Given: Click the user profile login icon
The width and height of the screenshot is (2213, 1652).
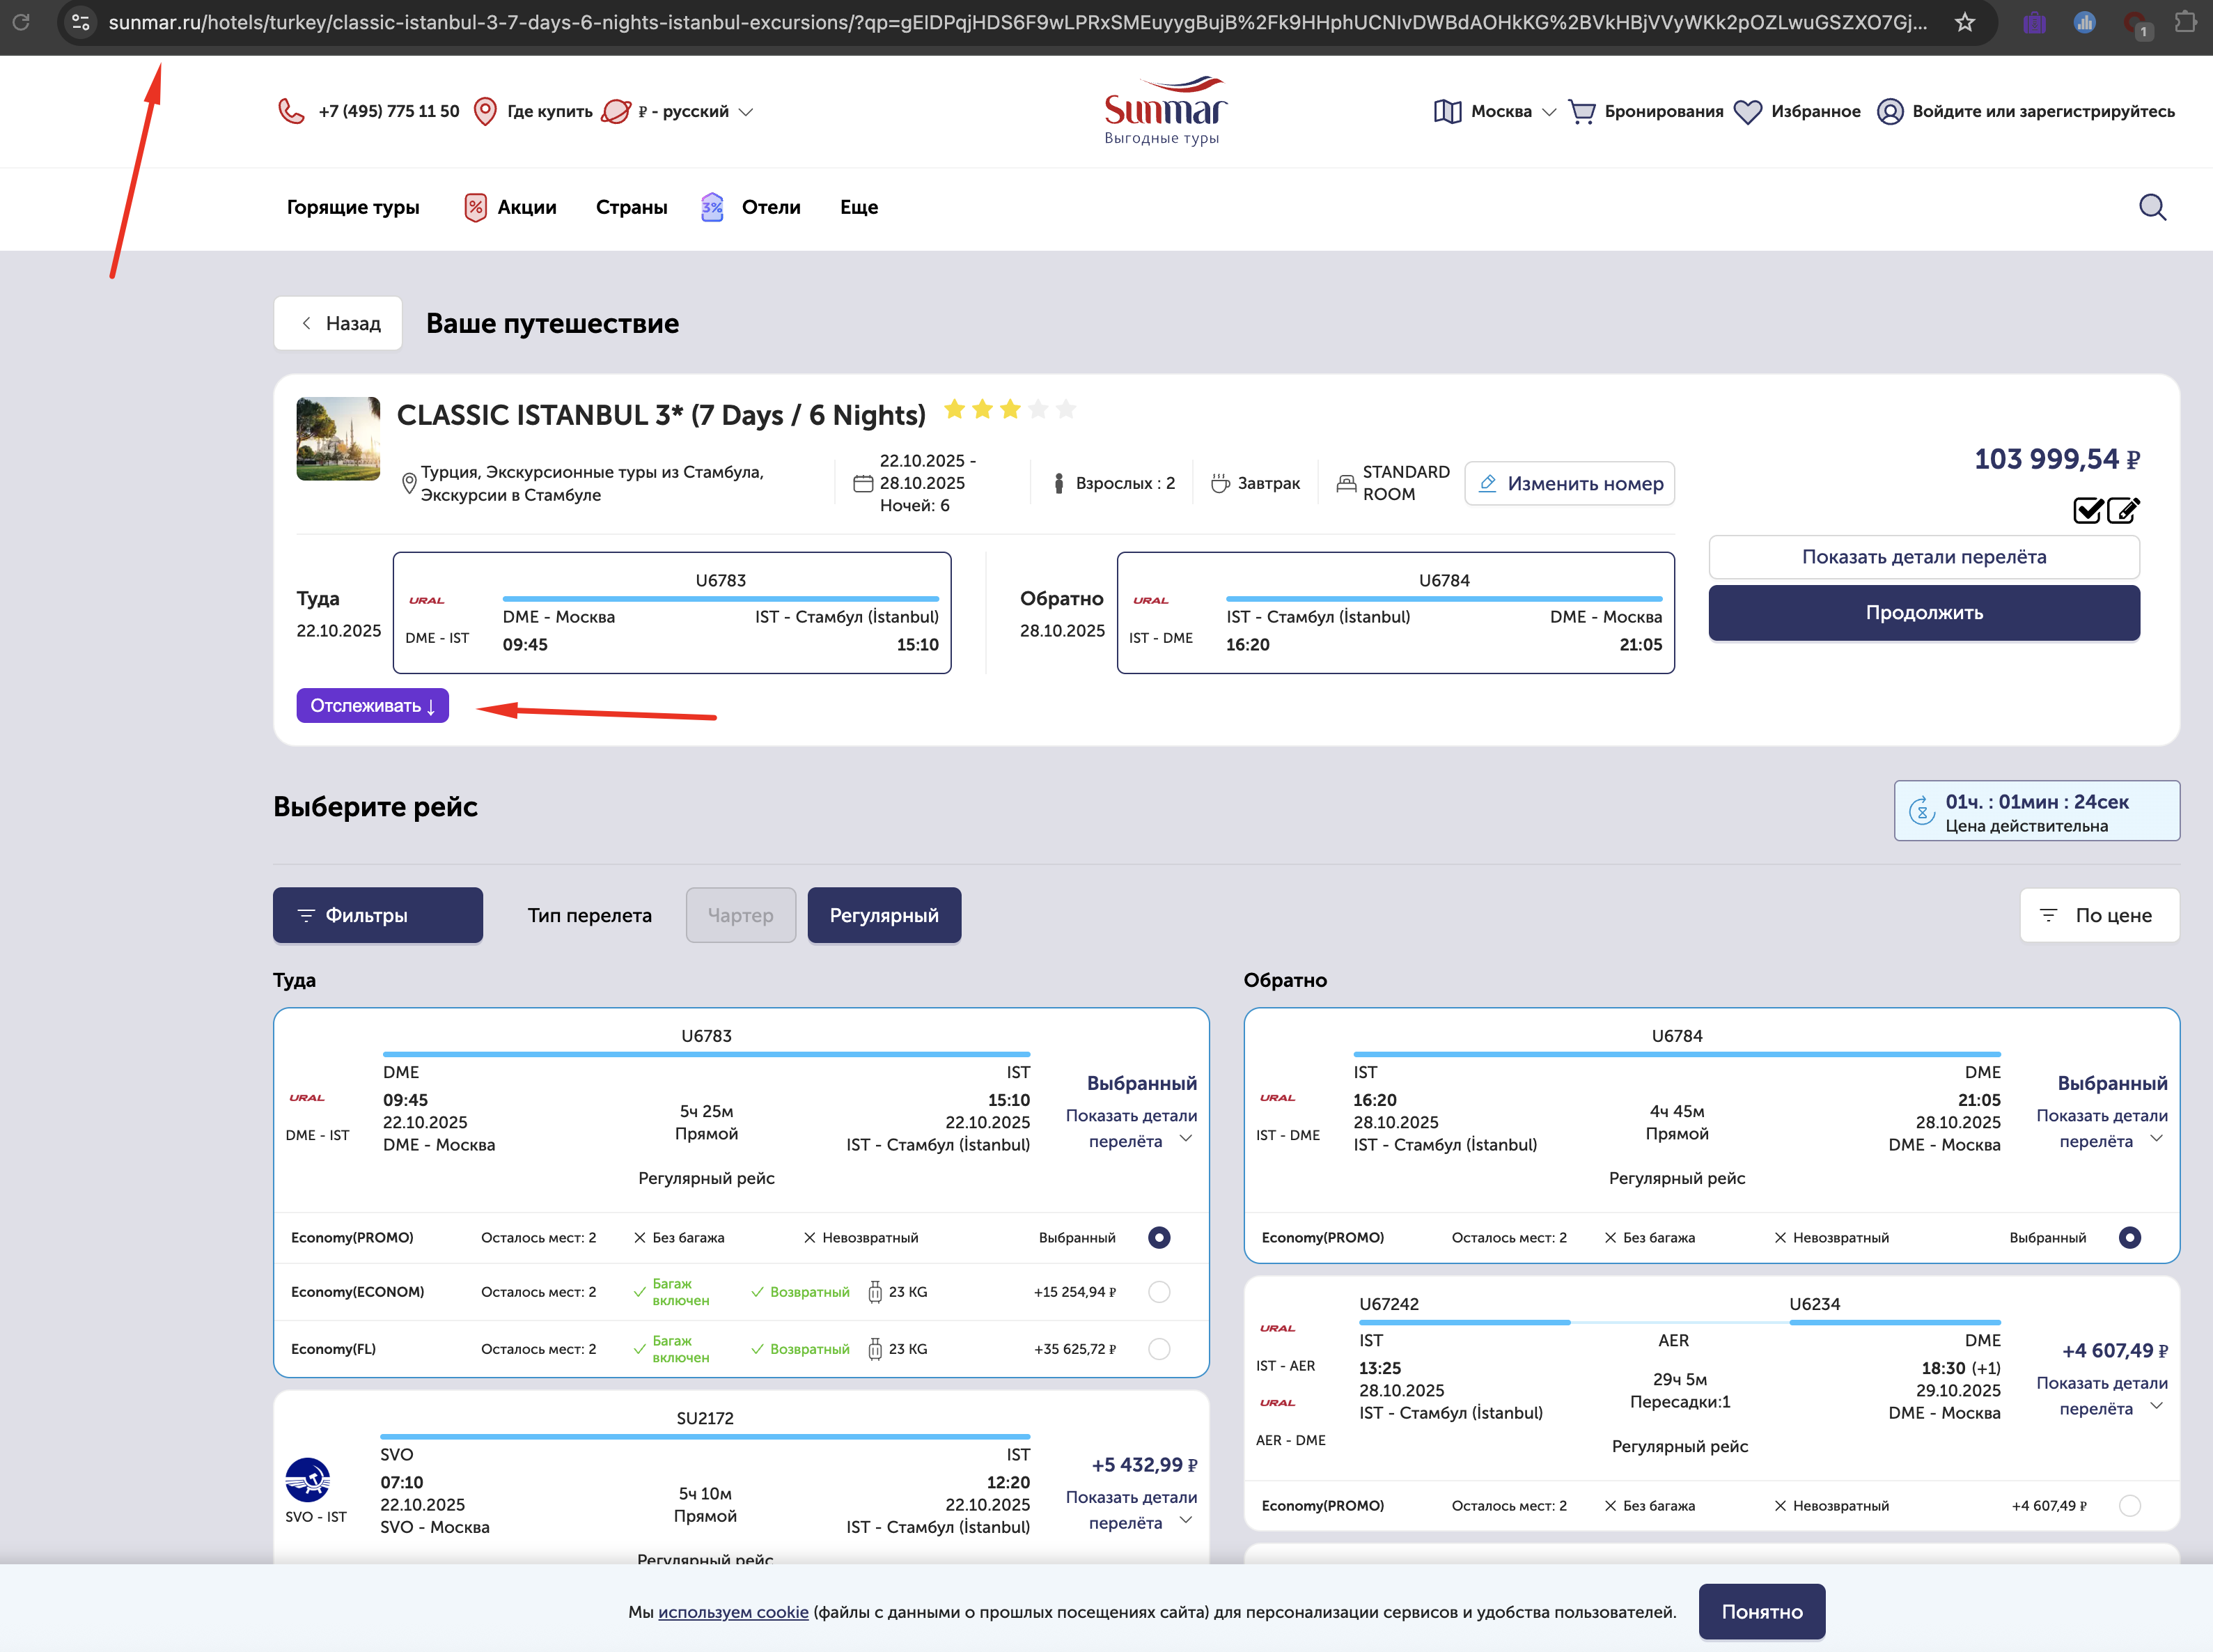Looking at the screenshot, I should (x=1889, y=111).
